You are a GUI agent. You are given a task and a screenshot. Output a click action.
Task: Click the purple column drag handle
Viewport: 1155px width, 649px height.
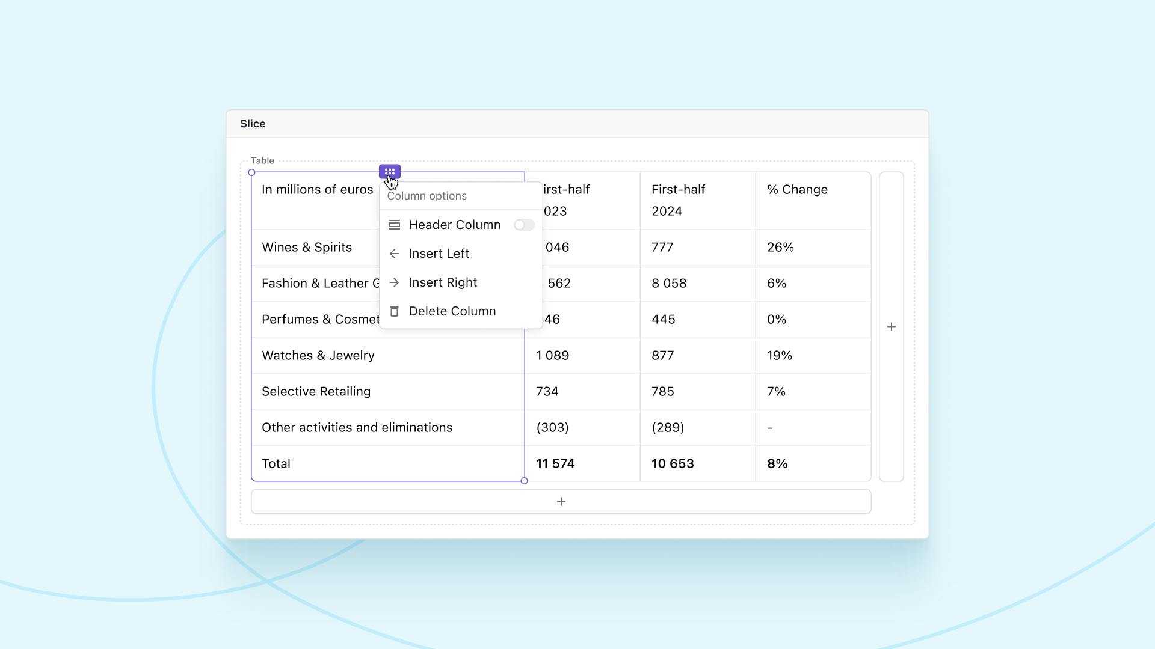tap(389, 172)
